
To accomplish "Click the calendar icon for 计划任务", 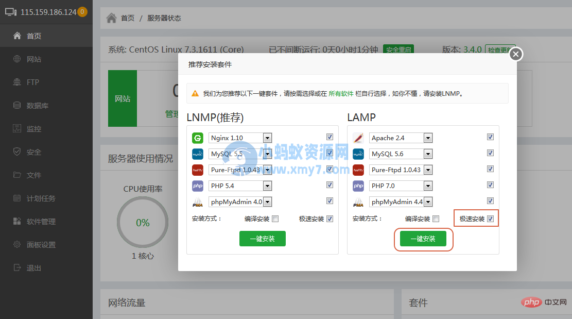I will pos(17,198).
